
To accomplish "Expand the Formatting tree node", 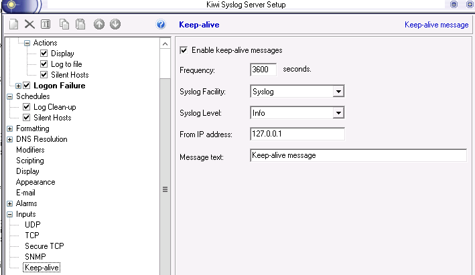I will point(9,128).
